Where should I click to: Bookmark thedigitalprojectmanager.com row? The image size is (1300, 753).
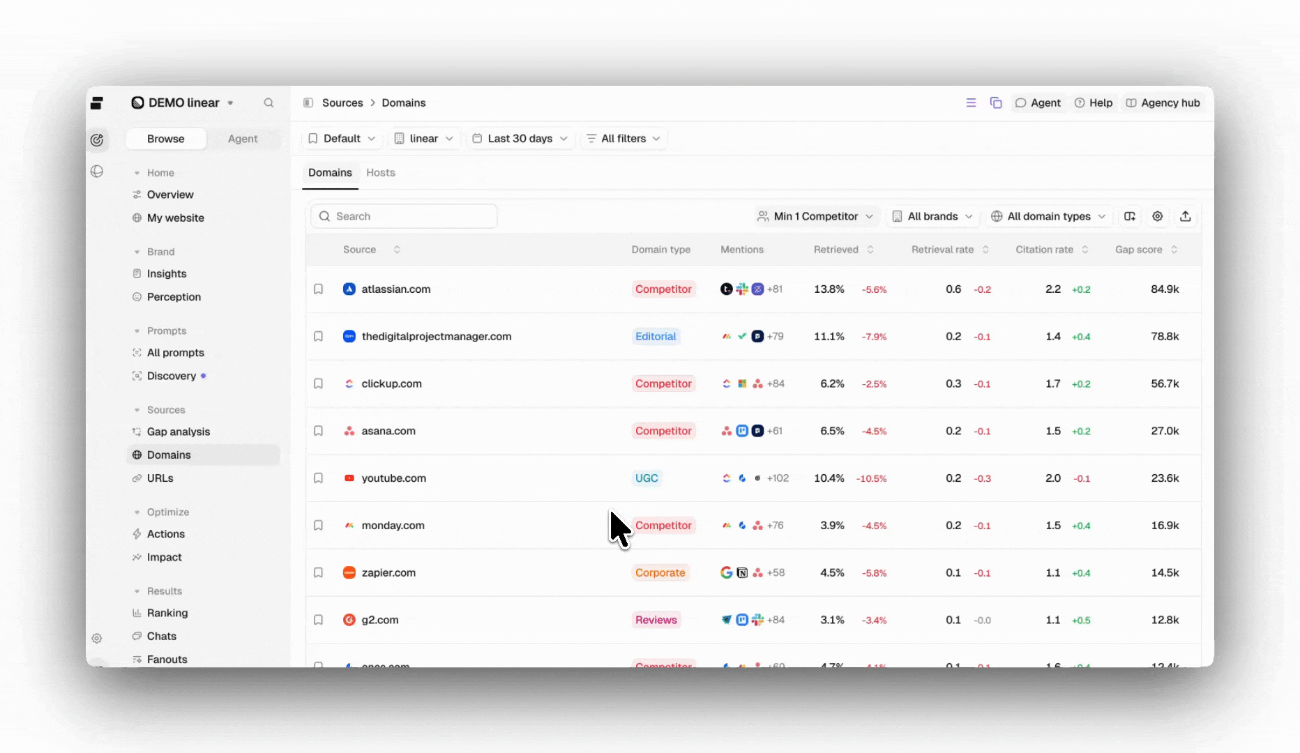[318, 336]
